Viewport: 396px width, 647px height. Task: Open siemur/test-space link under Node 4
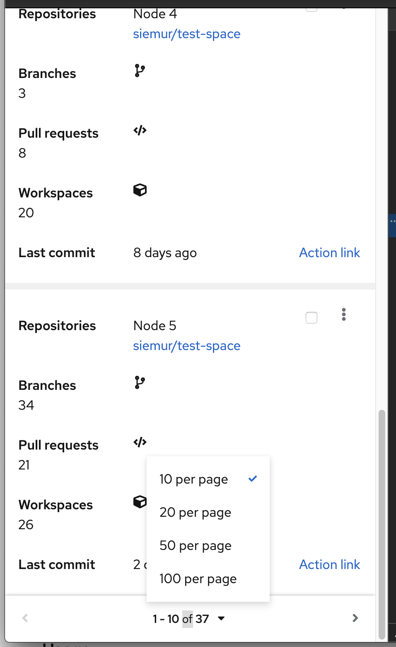point(187,34)
